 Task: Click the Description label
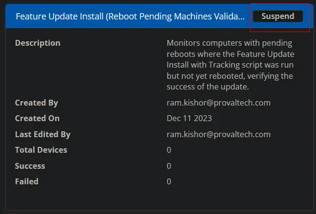[x=38, y=43]
